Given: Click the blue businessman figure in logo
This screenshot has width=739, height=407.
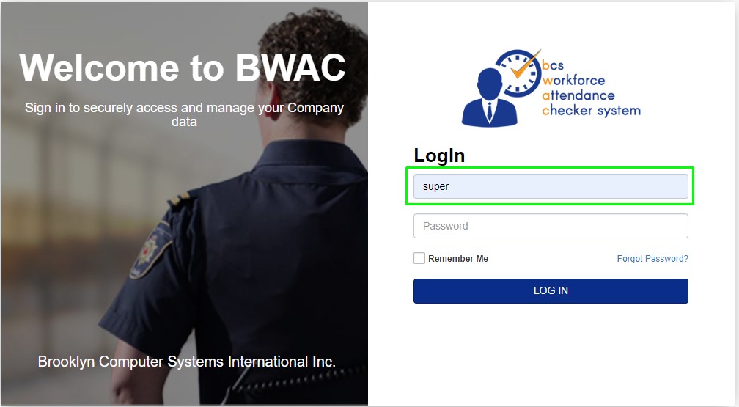Looking at the screenshot, I should point(489,97).
